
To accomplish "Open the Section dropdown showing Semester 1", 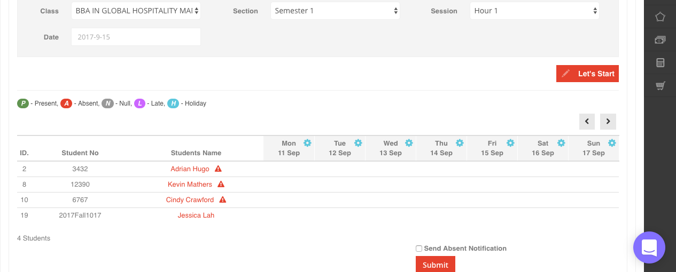I will (x=335, y=11).
